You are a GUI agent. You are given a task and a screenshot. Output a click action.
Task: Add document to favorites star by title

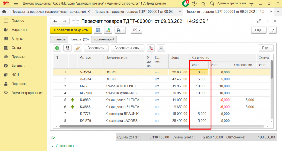click(x=76, y=21)
